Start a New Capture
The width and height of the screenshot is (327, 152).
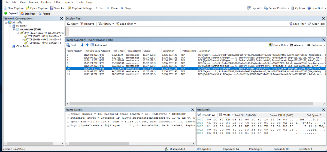(13, 8)
